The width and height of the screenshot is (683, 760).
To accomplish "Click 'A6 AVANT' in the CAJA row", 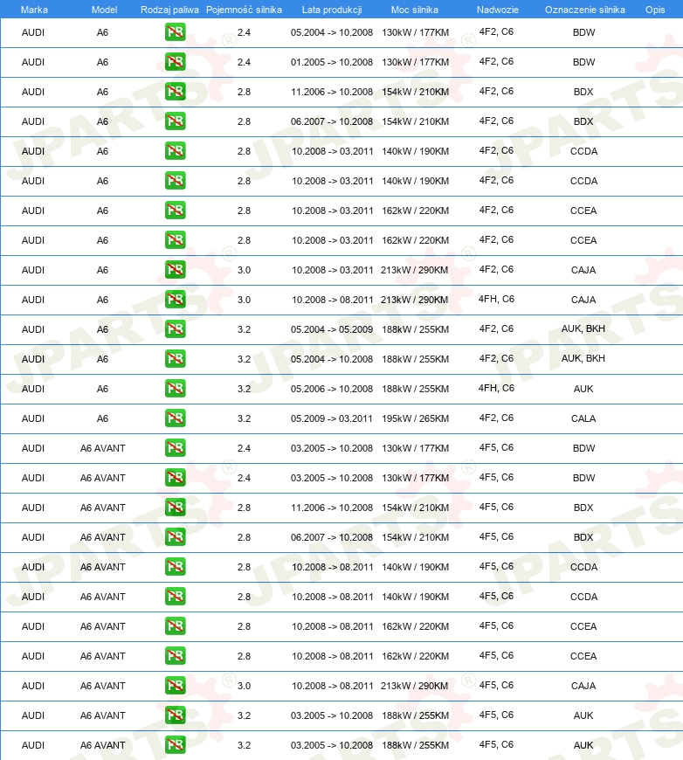I will click(103, 686).
